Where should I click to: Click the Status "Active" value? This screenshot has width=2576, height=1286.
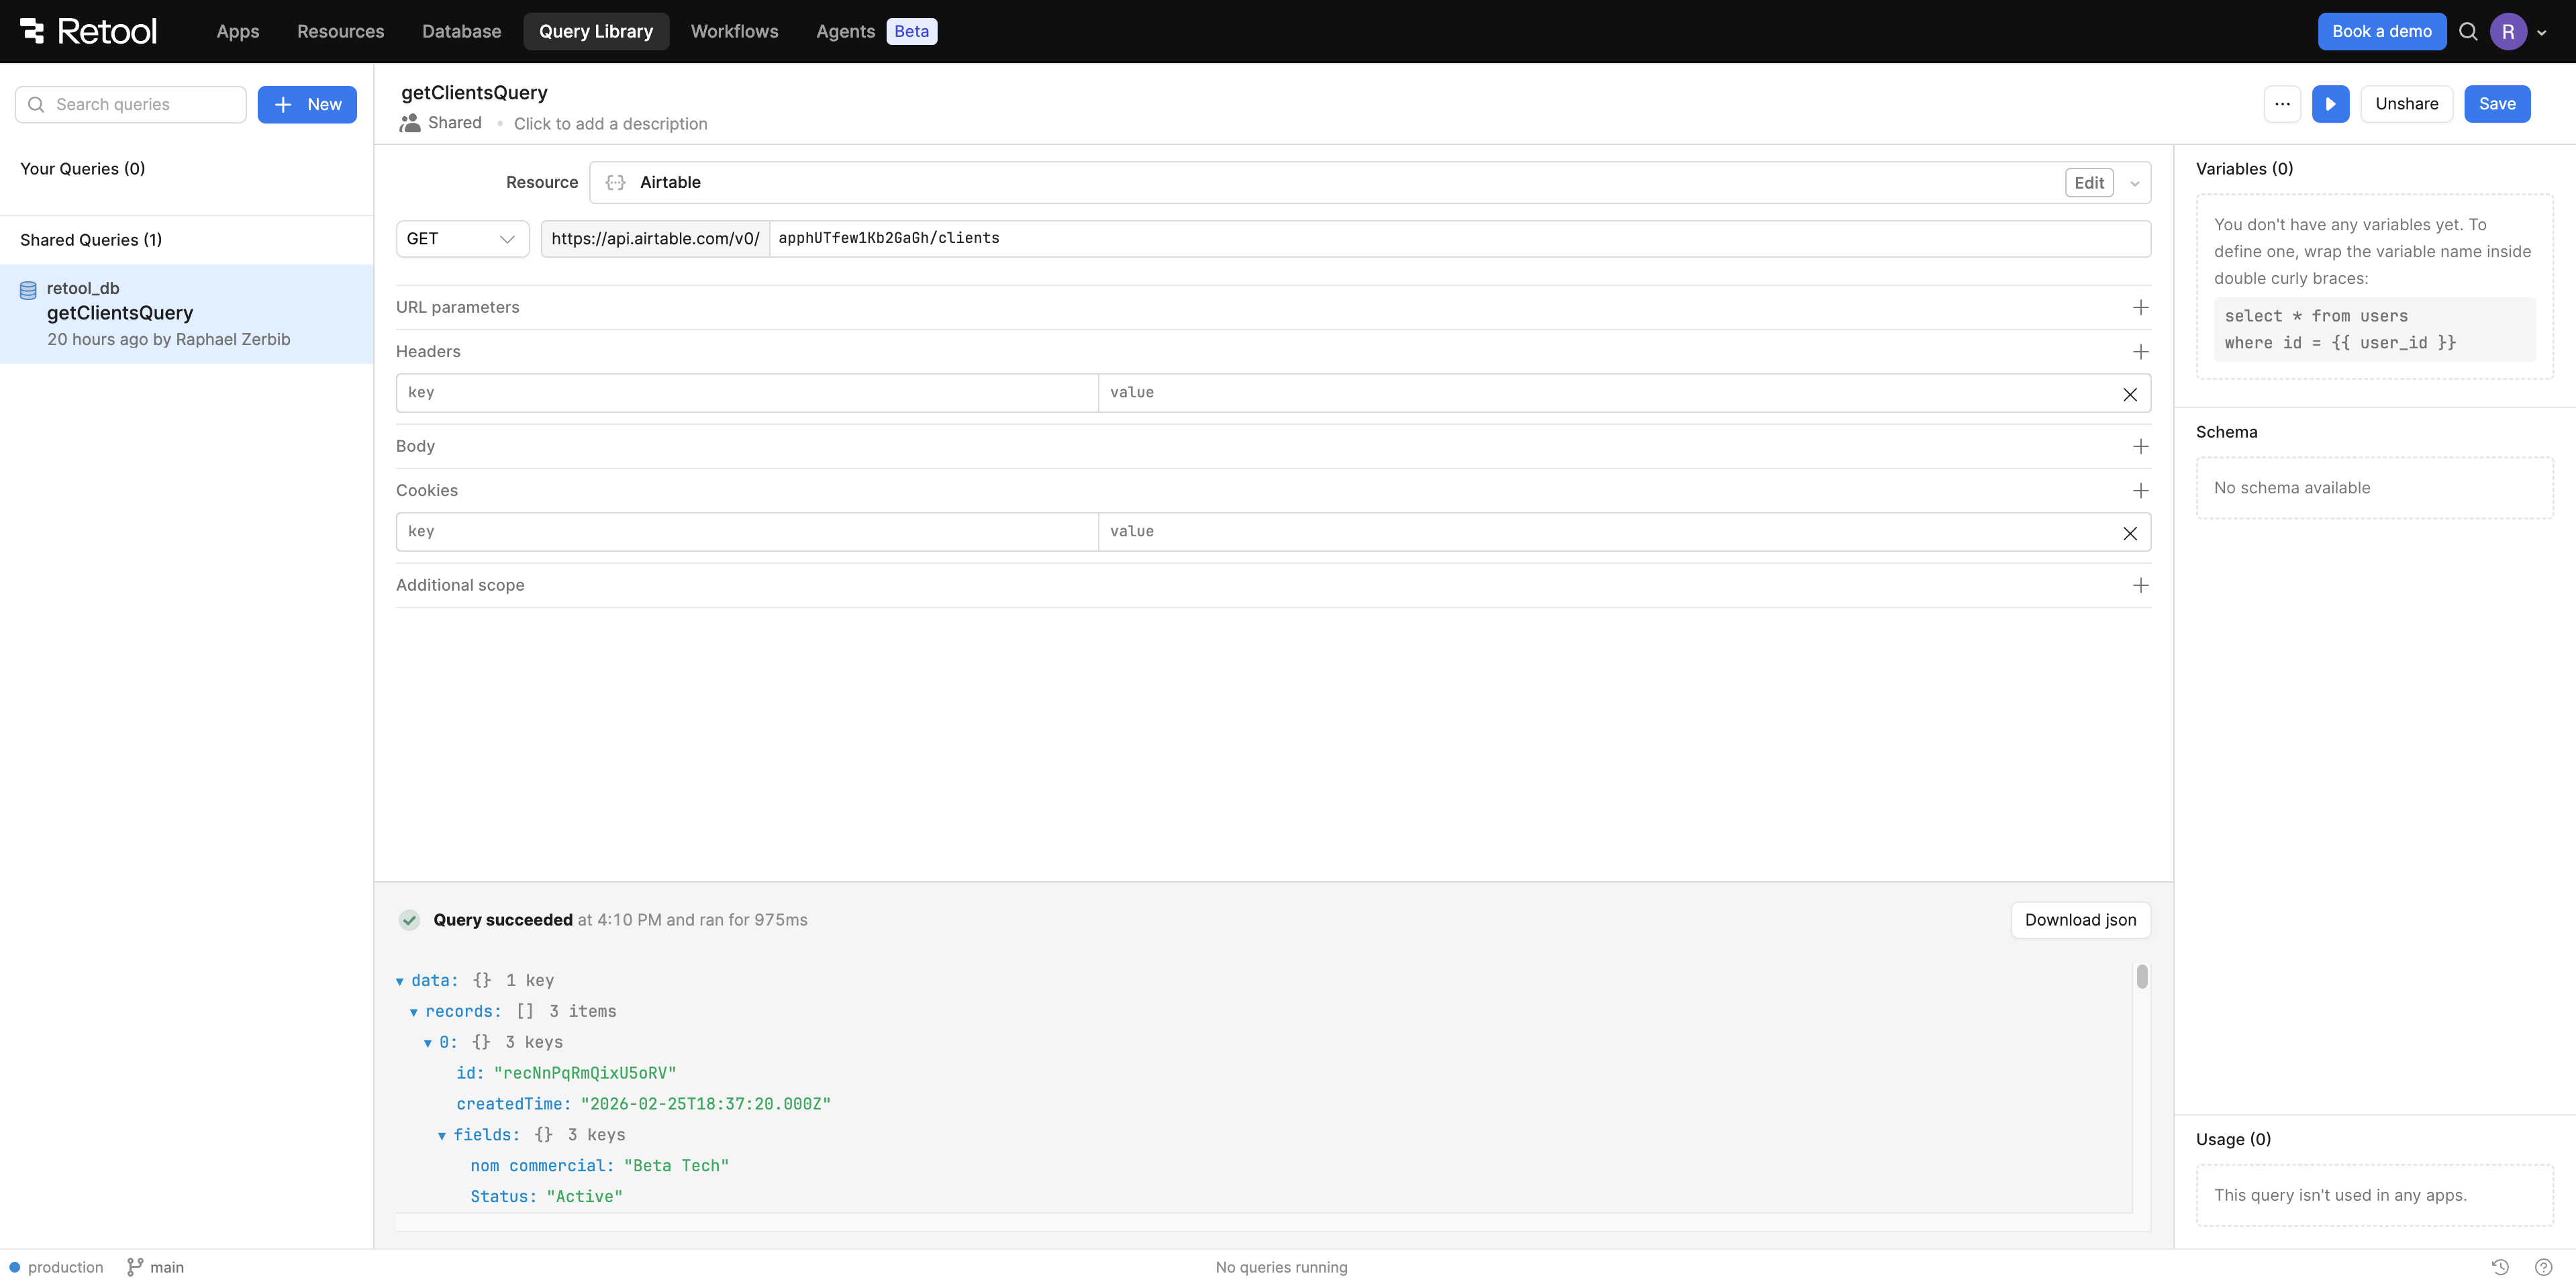[x=584, y=1197]
